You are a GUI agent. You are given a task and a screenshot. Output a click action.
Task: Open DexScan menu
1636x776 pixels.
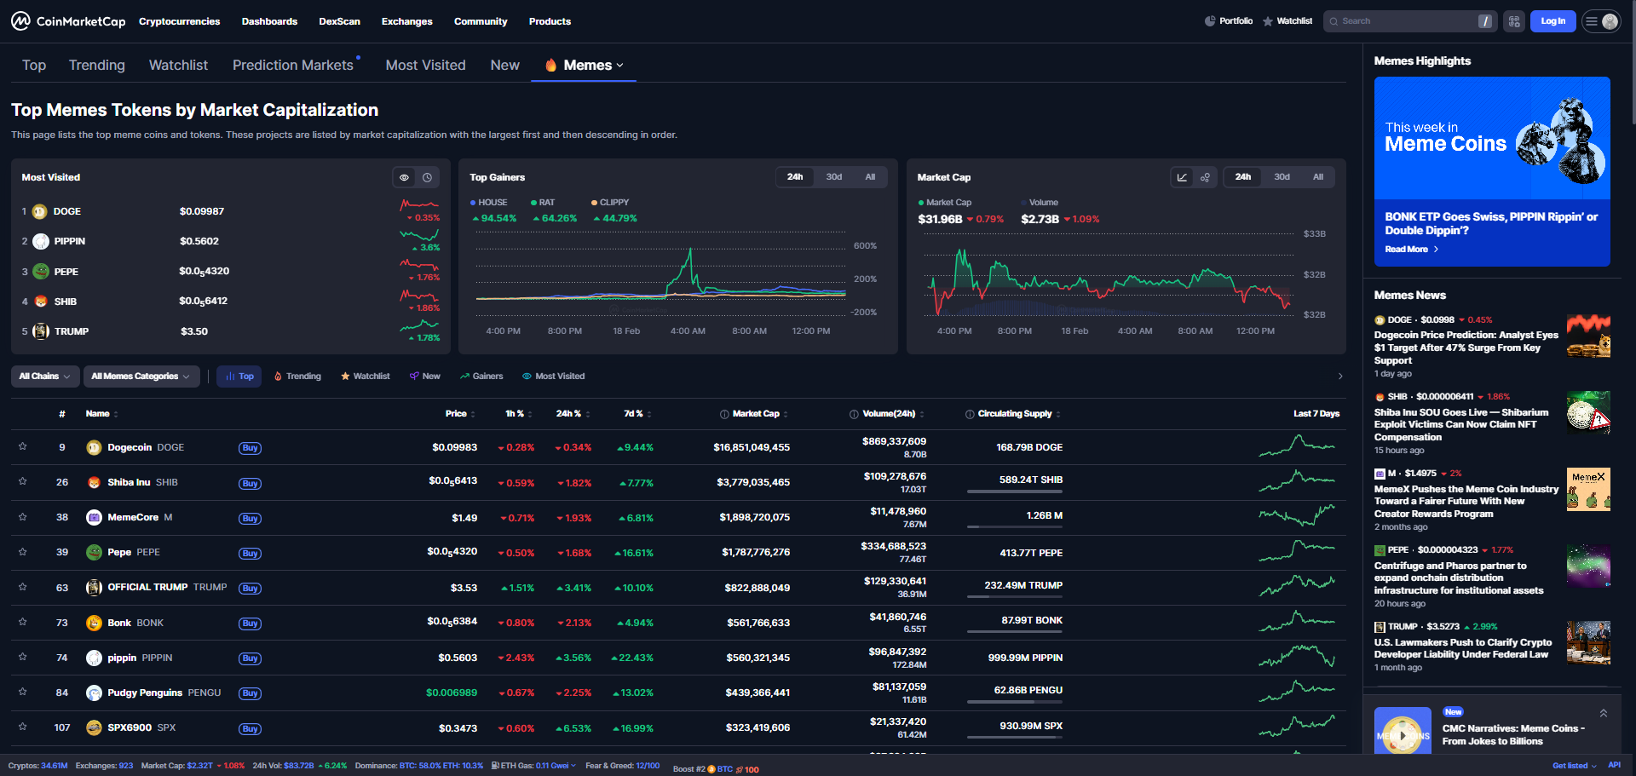click(339, 21)
